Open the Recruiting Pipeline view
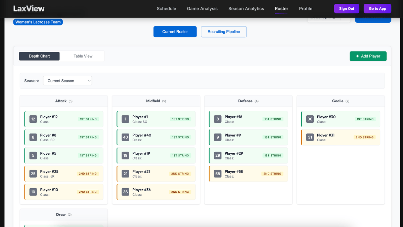Image resolution: width=403 pixels, height=227 pixels. pos(224,32)
